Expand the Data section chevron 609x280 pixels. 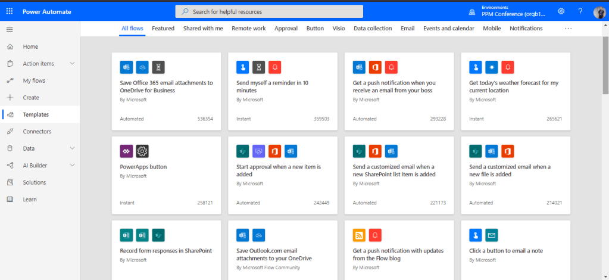(72, 148)
